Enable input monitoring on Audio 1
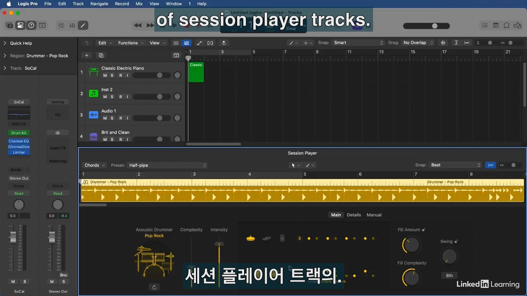 coord(128,118)
